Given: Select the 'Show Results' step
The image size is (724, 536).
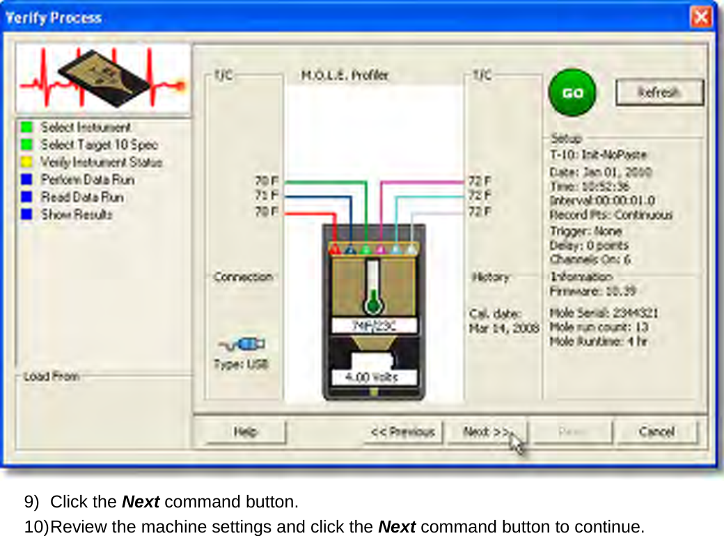Looking at the screenshot, I should [x=77, y=214].
